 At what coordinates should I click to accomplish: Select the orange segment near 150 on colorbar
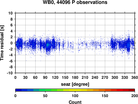[105, 90]
